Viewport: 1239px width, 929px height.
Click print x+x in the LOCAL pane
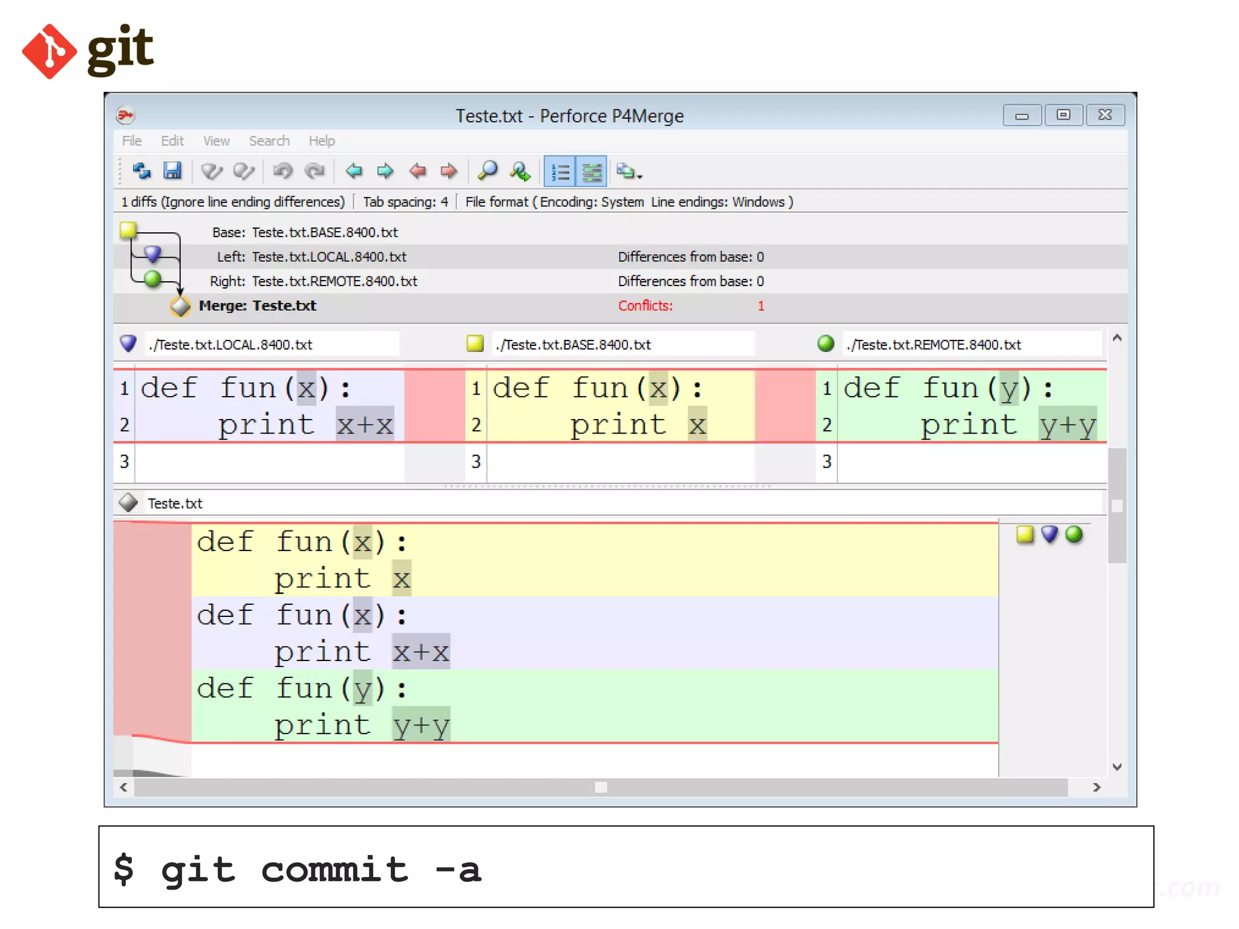point(306,425)
